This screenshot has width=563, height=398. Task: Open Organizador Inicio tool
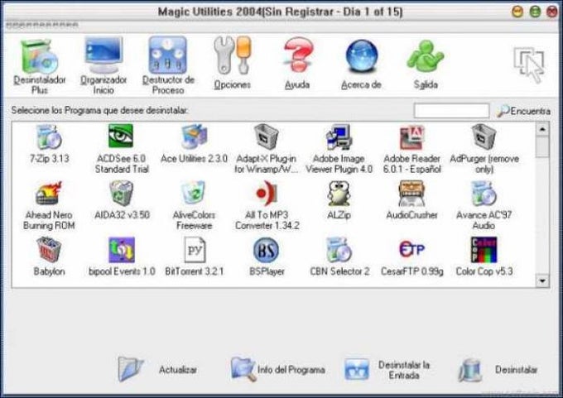(103, 66)
